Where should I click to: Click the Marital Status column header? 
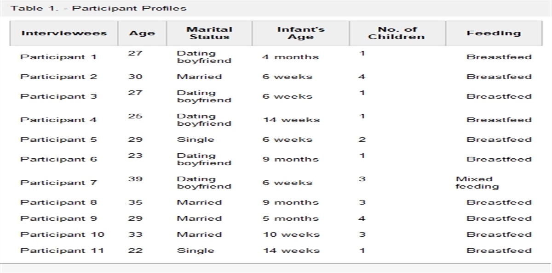209,33
